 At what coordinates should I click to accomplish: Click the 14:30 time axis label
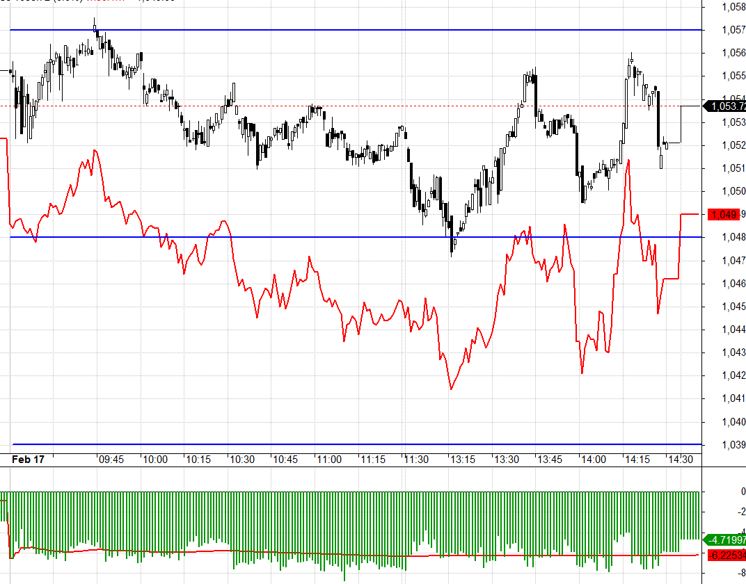(681, 460)
